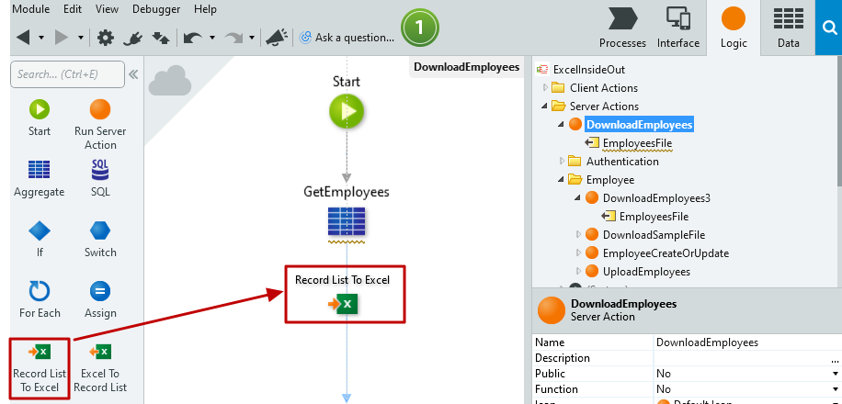The width and height of the screenshot is (842, 404).
Task: Select the Start tool in toolbox
Action: click(x=40, y=118)
